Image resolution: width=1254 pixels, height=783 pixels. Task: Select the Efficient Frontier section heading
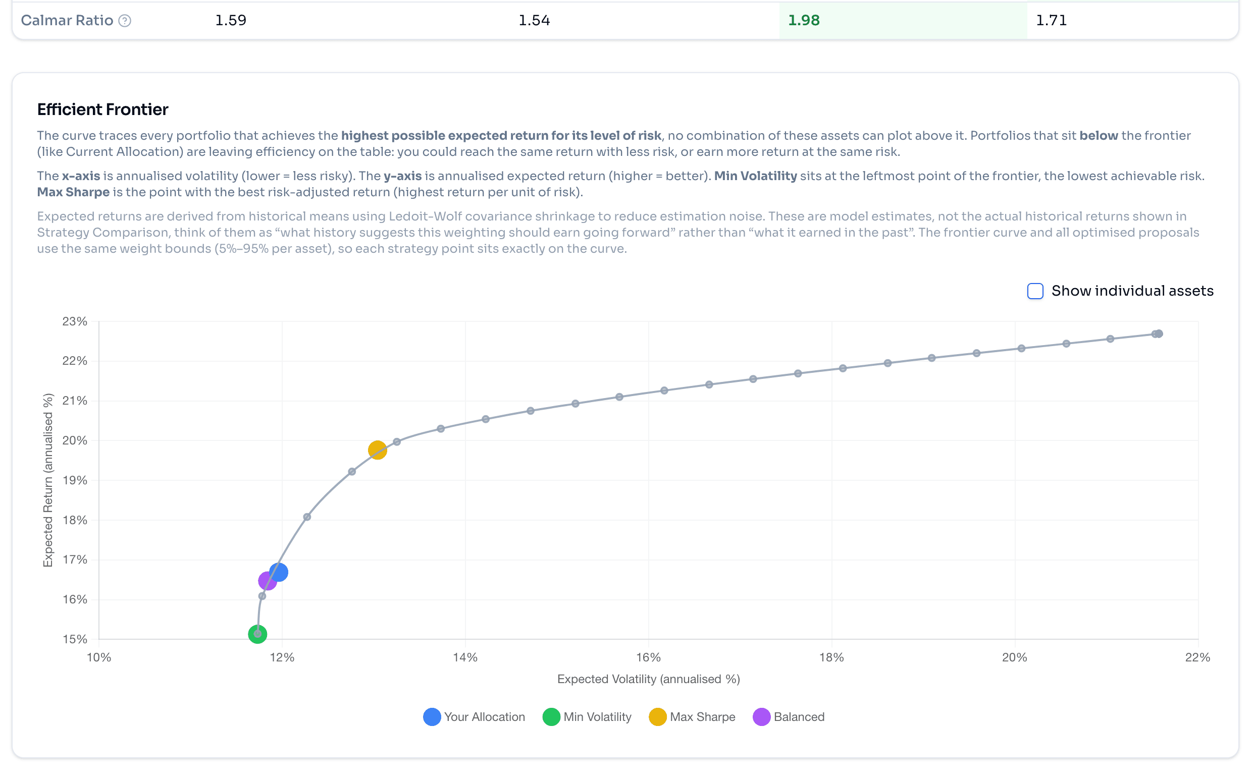(102, 109)
